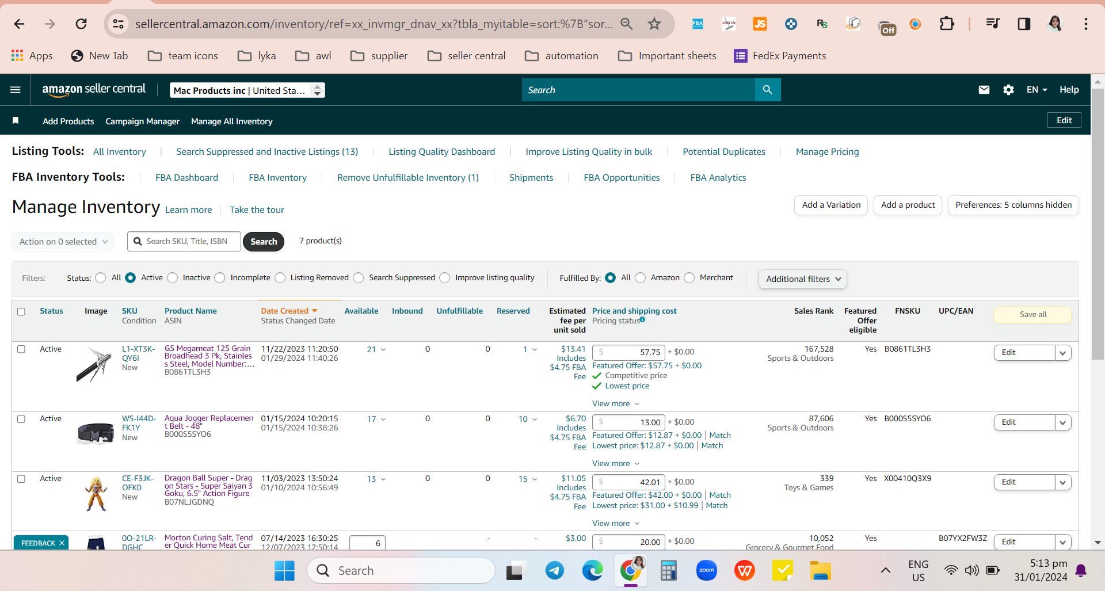1105x591 pixels.
Task: Select Fulfilled By Merchant radio button
Action: click(x=689, y=278)
